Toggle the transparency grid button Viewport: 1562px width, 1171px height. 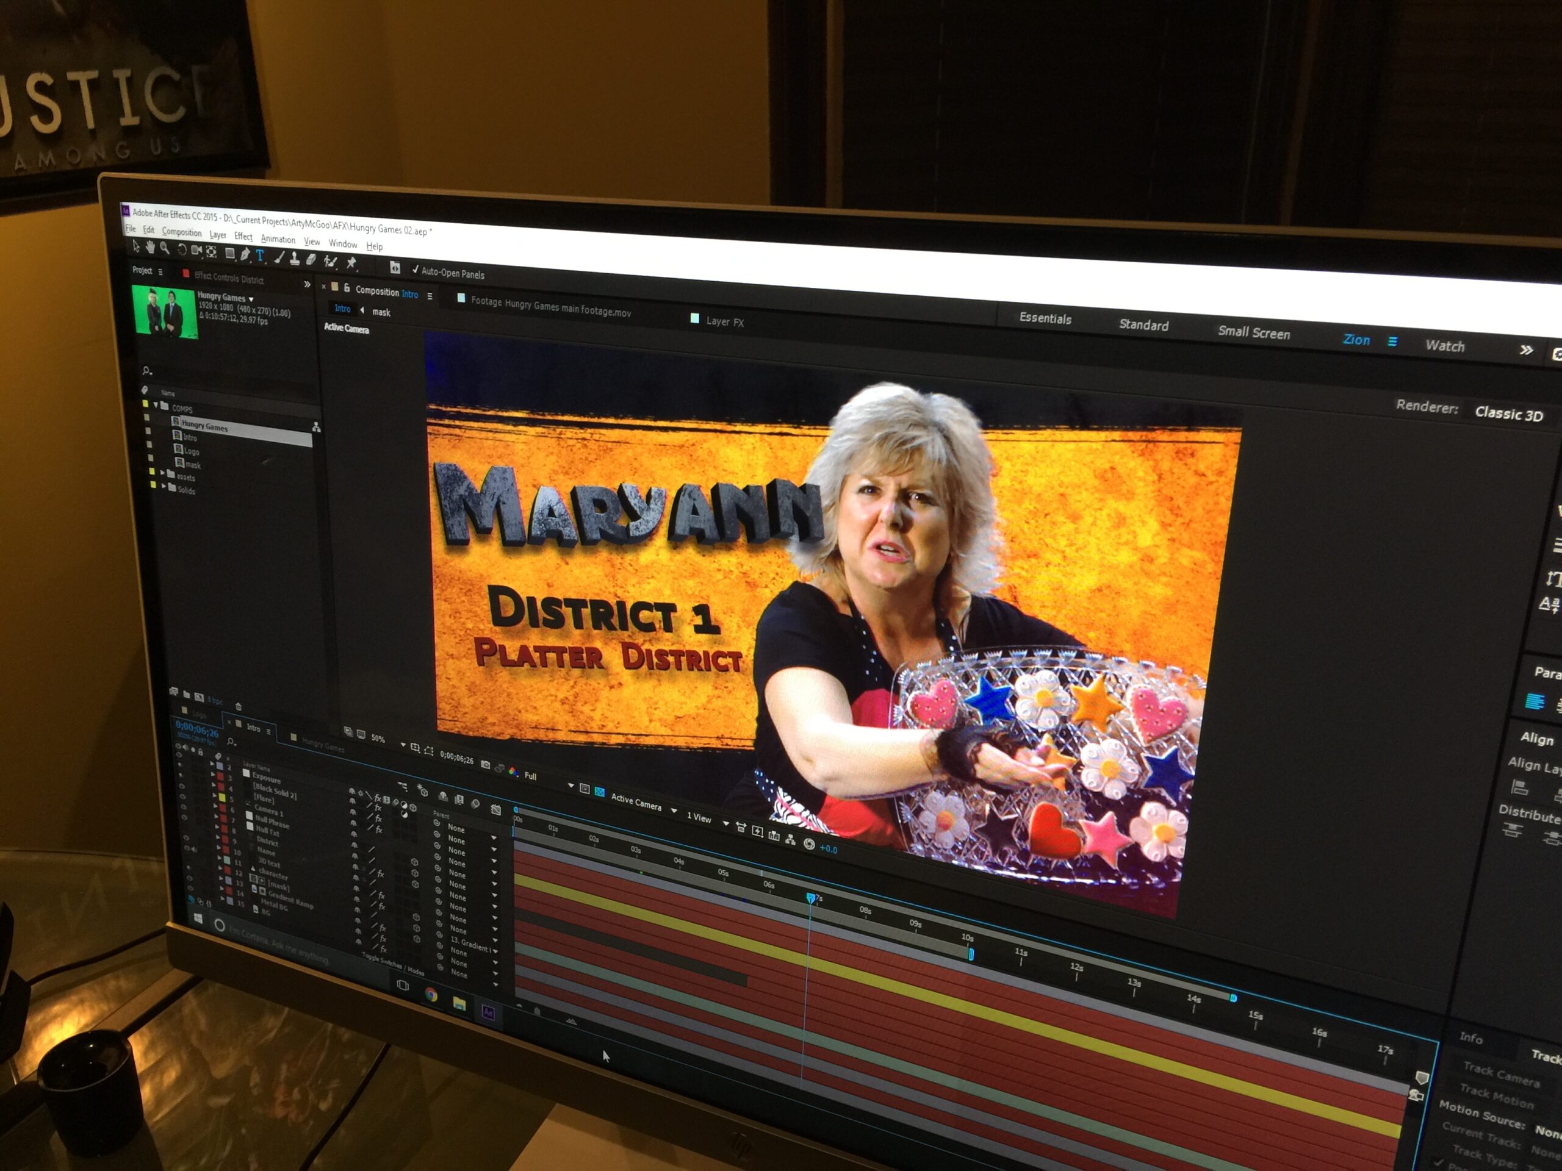(600, 792)
